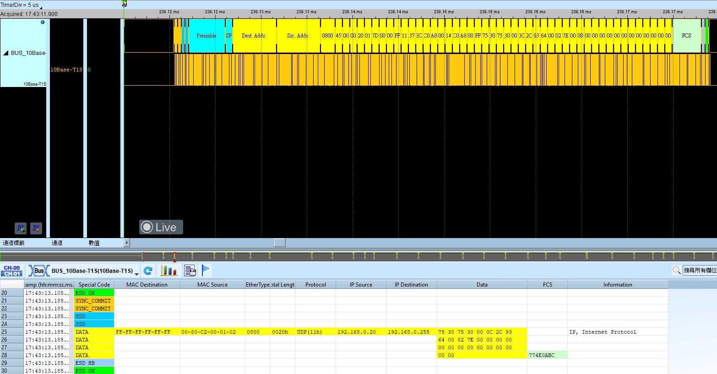Click the 通道標籤 column label

pos(14,243)
